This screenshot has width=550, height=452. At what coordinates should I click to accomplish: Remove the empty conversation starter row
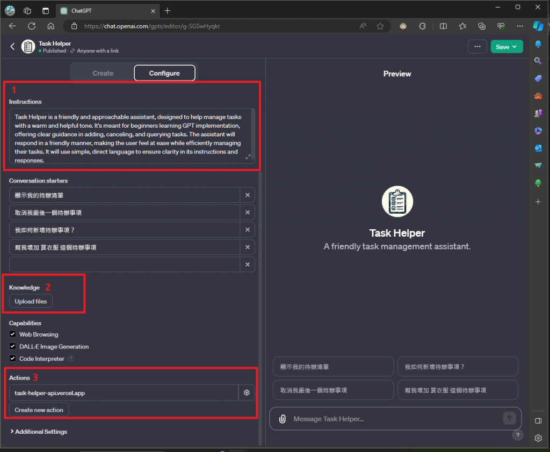tap(247, 265)
